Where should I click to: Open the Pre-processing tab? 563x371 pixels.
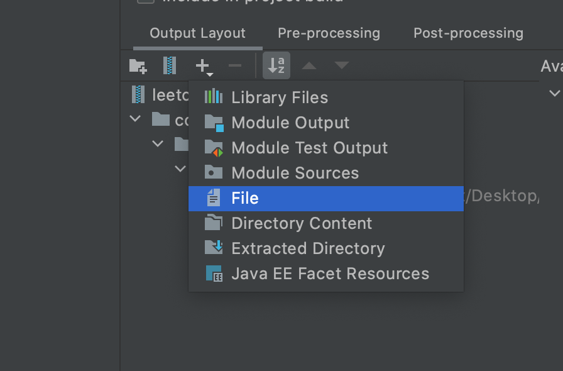pos(329,33)
